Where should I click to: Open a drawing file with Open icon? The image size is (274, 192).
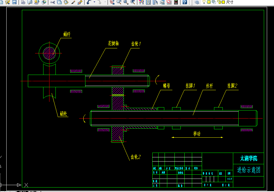pos(8,2)
